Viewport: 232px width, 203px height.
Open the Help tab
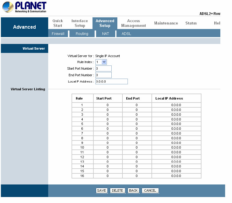point(217,23)
